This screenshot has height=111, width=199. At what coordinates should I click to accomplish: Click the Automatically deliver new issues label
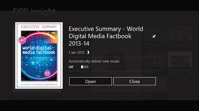pos(94,61)
